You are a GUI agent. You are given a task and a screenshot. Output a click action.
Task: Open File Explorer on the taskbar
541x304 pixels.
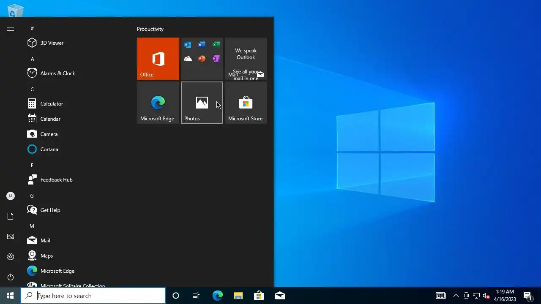pos(238,296)
